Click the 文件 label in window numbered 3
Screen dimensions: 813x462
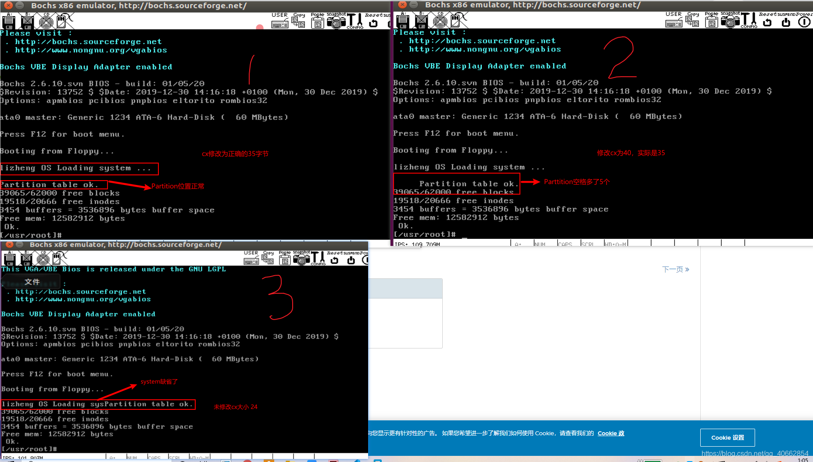click(32, 282)
